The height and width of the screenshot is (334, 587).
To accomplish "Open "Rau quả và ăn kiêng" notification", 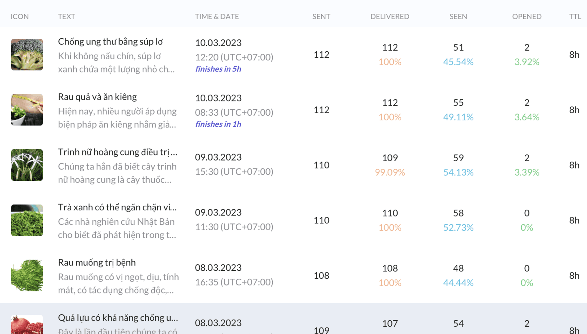I will [x=97, y=97].
